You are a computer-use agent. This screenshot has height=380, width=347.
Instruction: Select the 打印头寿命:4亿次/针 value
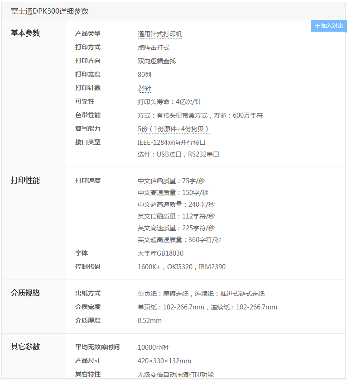click(x=169, y=102)
